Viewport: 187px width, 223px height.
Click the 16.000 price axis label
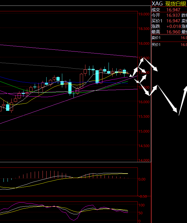pyautogui.click(x=144, y=102)
